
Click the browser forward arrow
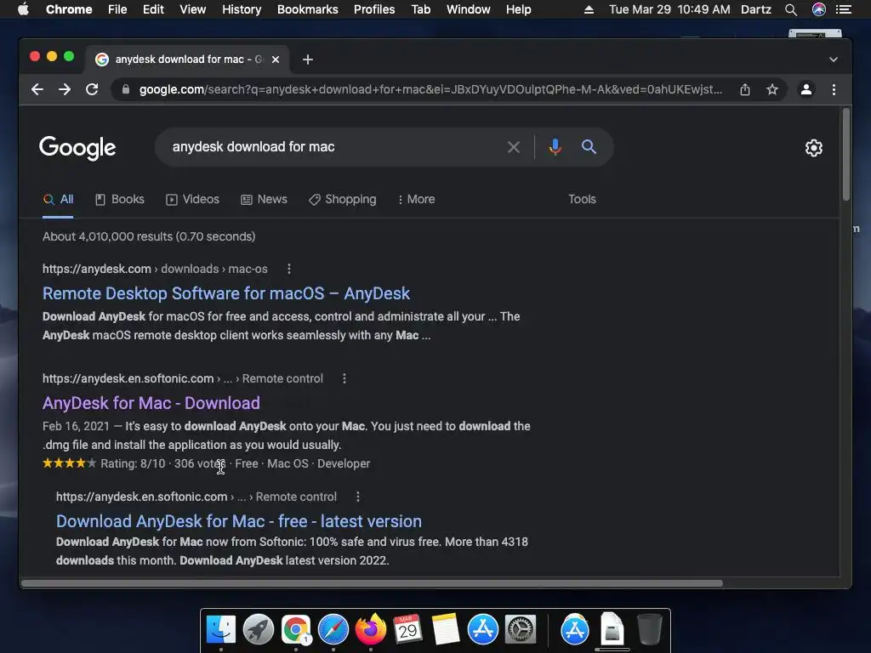click(x=65, y=89)
